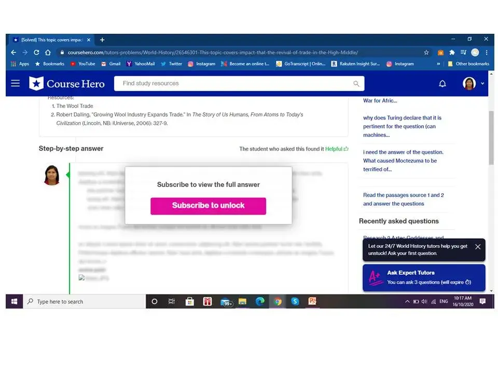Viewport: 498px width, 374px height.
Task: Bookmark this page with the star icon
Action: point(426,52)
